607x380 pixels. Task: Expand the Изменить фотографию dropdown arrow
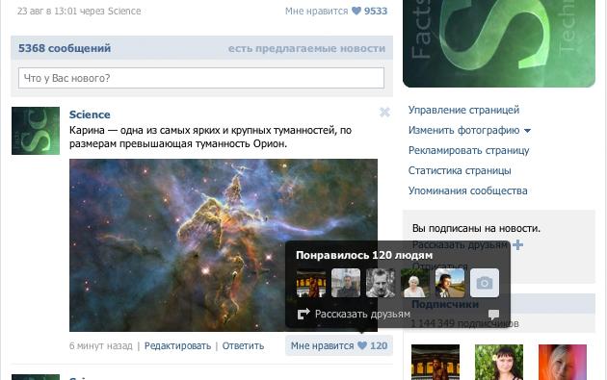click(527, 131)
